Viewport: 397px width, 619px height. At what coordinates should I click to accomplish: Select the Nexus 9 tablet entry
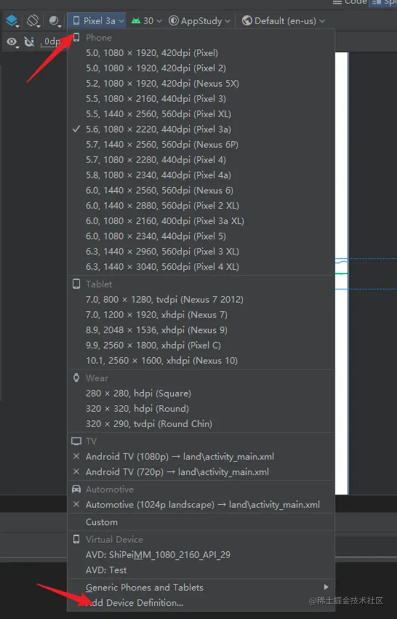pyautogui.click(x=201, y=330)
